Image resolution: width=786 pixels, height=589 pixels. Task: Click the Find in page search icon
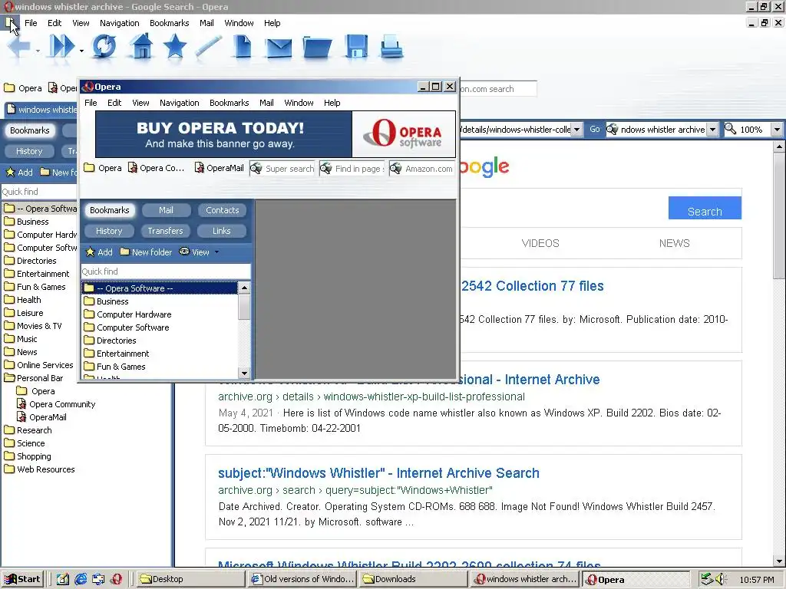click(x=325, y=169)
